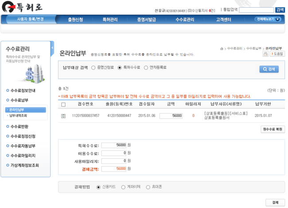
Task: Select the 연차등록료 radio button
Action: pos(146,68)
